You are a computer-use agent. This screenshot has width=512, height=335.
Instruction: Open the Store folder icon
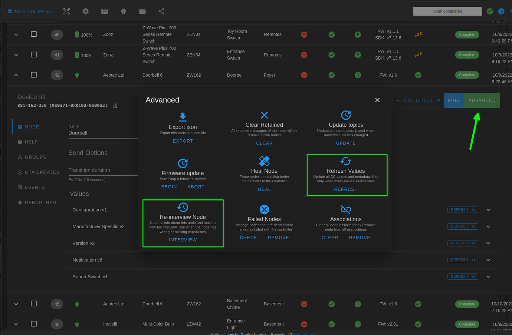click(142, 11)
